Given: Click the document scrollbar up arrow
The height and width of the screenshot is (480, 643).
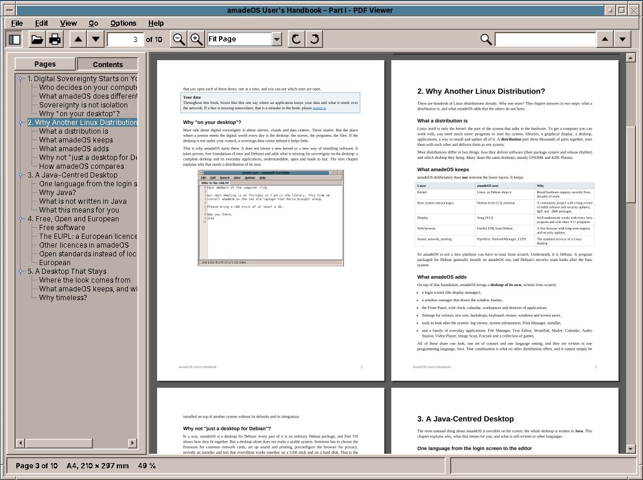Looking at the screenshot, I should point(631,58).
